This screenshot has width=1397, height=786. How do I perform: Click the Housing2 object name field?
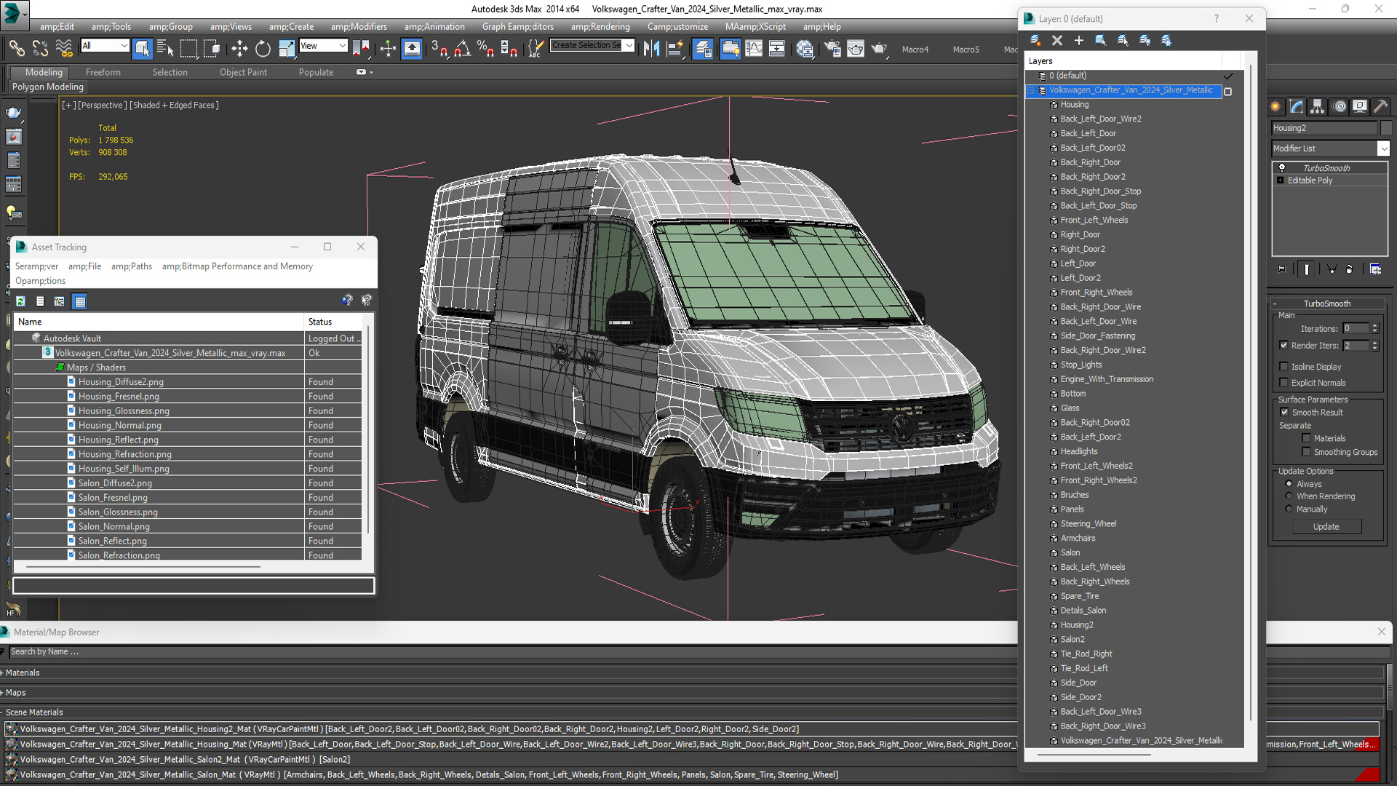pos(1324,127)
